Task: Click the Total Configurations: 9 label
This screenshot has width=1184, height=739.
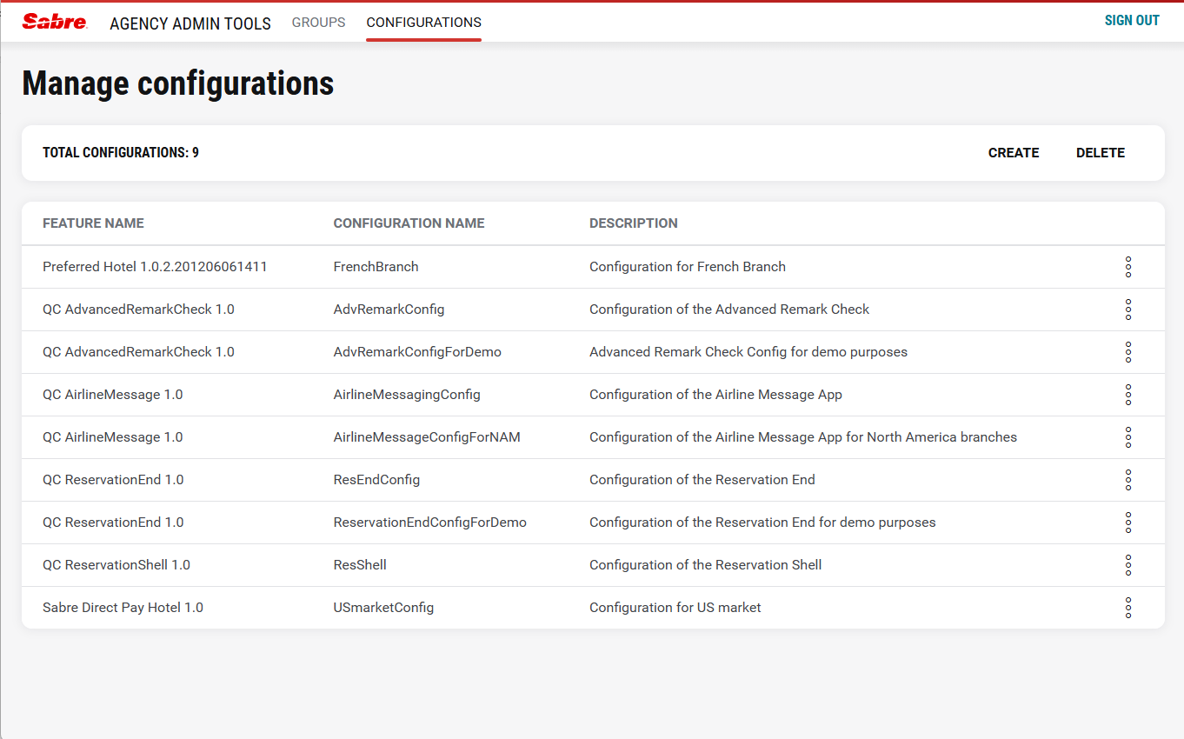Action: [121, 153]
